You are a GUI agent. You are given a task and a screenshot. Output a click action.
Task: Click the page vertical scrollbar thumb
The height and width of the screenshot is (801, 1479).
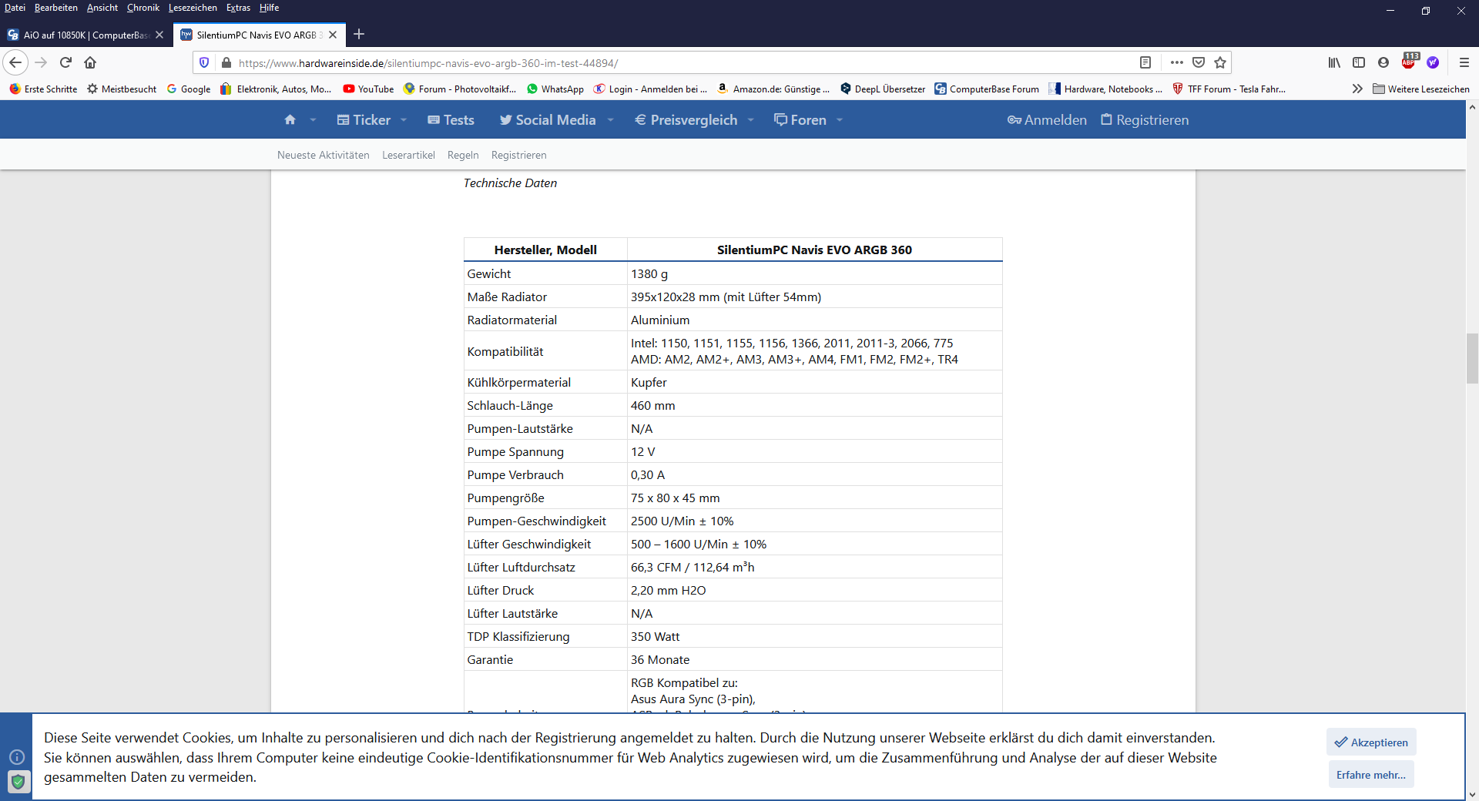point(1472,358)
